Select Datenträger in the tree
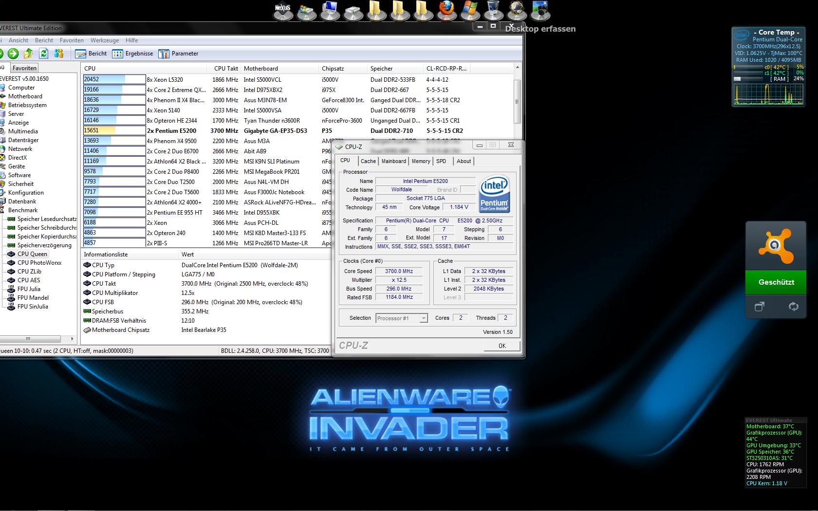Screen dimensions: 818x511 tap(23, 140)
